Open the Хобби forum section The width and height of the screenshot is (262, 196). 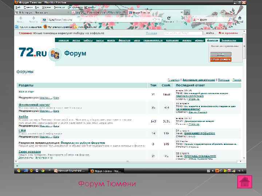[x=23, y=117]
